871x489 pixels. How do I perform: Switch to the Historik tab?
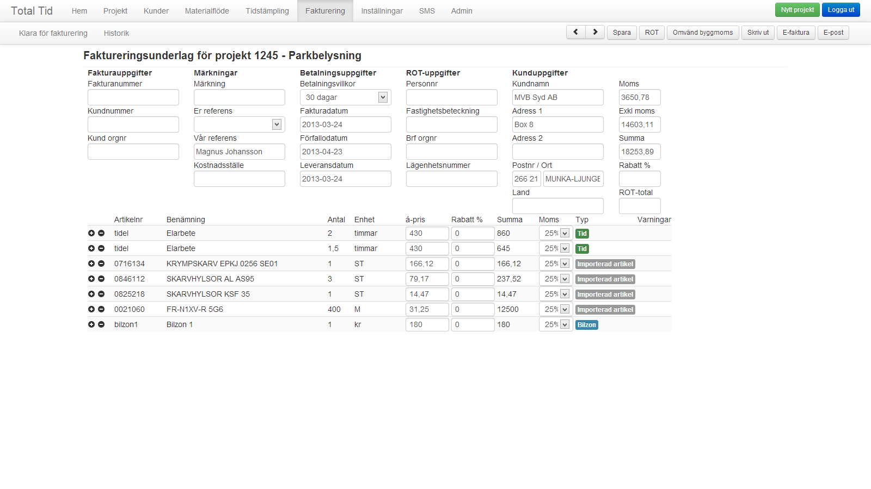coord(116,33)
